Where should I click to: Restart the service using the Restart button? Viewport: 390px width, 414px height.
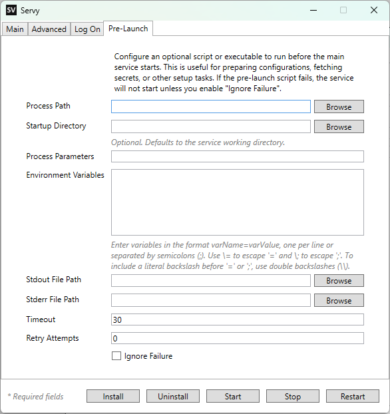click(x=353, y=396)
